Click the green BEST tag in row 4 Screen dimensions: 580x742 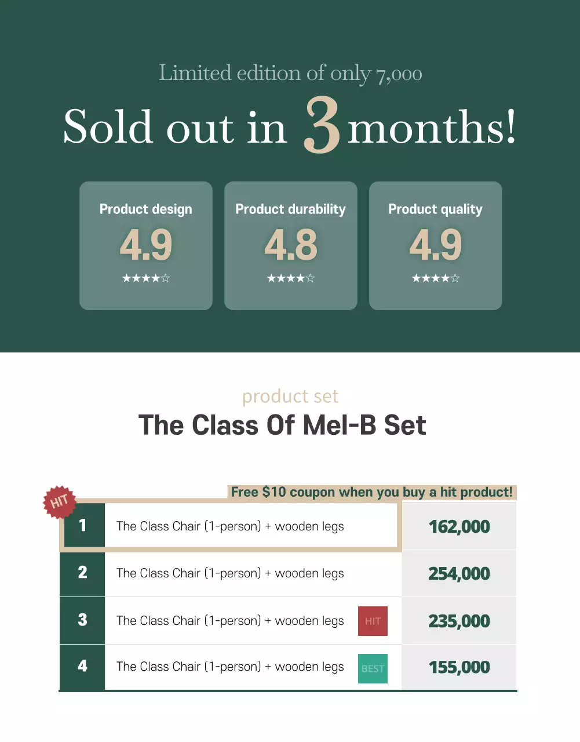tap(373, 668)
